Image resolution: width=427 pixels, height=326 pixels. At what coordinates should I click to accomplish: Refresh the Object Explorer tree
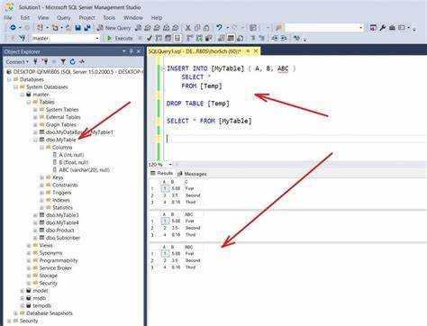click(x=72, y=61)
